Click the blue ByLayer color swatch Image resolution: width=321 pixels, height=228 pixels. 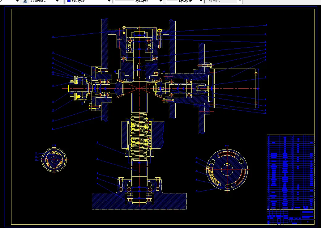[x=69, y=1]
